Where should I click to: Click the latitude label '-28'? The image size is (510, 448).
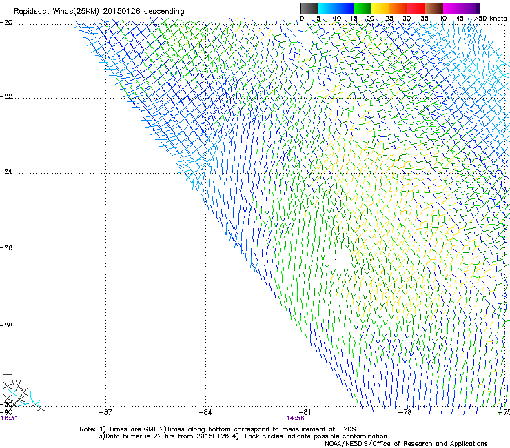(6, 325)
